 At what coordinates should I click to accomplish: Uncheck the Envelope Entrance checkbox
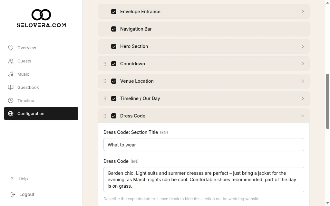pyautogui.click(x=114, y=12)
